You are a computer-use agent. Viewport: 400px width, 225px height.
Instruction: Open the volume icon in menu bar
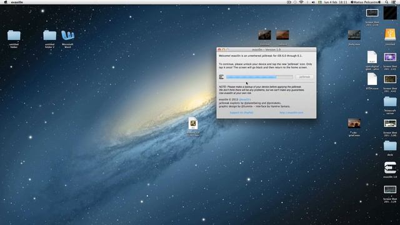click(313, 2)
